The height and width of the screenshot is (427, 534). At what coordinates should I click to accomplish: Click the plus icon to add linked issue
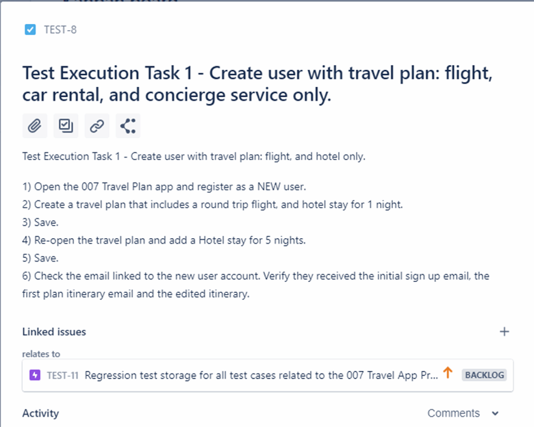(x=505, y=332)
